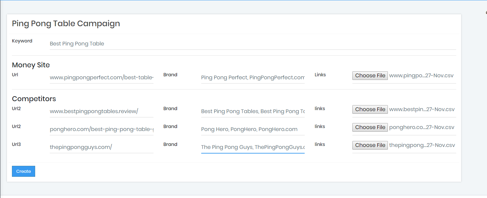
Task: Click the file name thepingpong...27-Nov.csv
Action: click(x=422, y=145)
